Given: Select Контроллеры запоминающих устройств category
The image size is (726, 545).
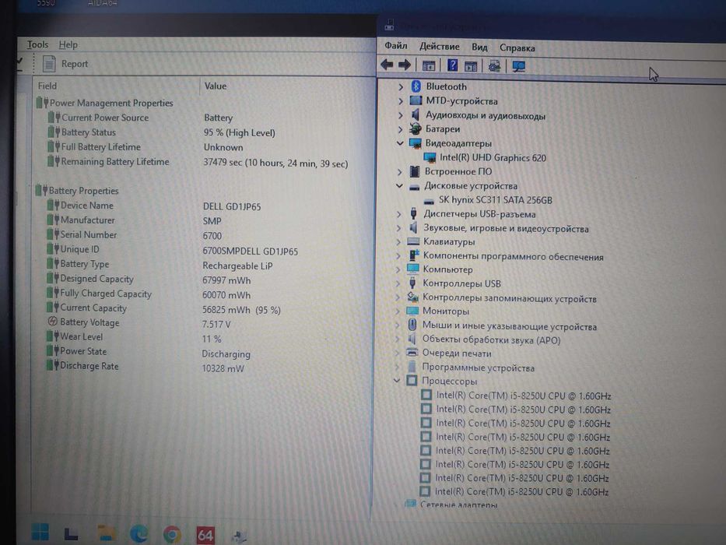Looking at the screenshot, I should [510, 298].
